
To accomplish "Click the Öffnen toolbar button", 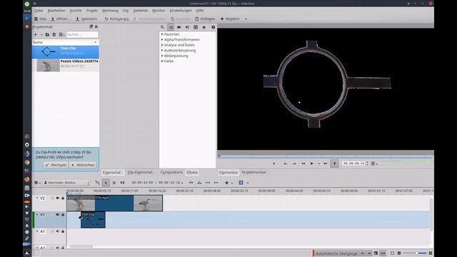I will coord(61,19).
